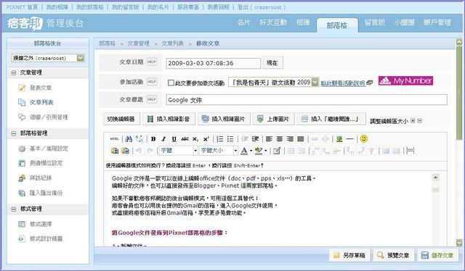Click HELP icon next to 文章日期
Viewport: 465px width, 271px height.
[x=152, y=62]
